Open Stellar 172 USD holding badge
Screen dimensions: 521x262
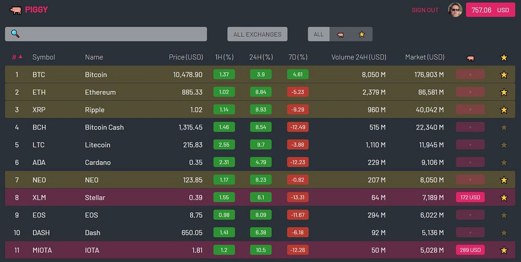coord(470,198)
